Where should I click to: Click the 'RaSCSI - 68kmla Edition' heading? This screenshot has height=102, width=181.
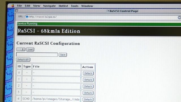point(49,31)
